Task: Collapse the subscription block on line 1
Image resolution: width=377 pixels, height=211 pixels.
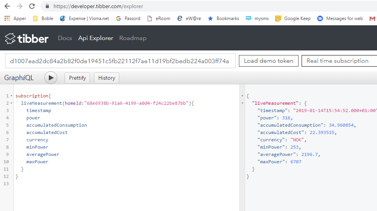Action: 12,96
